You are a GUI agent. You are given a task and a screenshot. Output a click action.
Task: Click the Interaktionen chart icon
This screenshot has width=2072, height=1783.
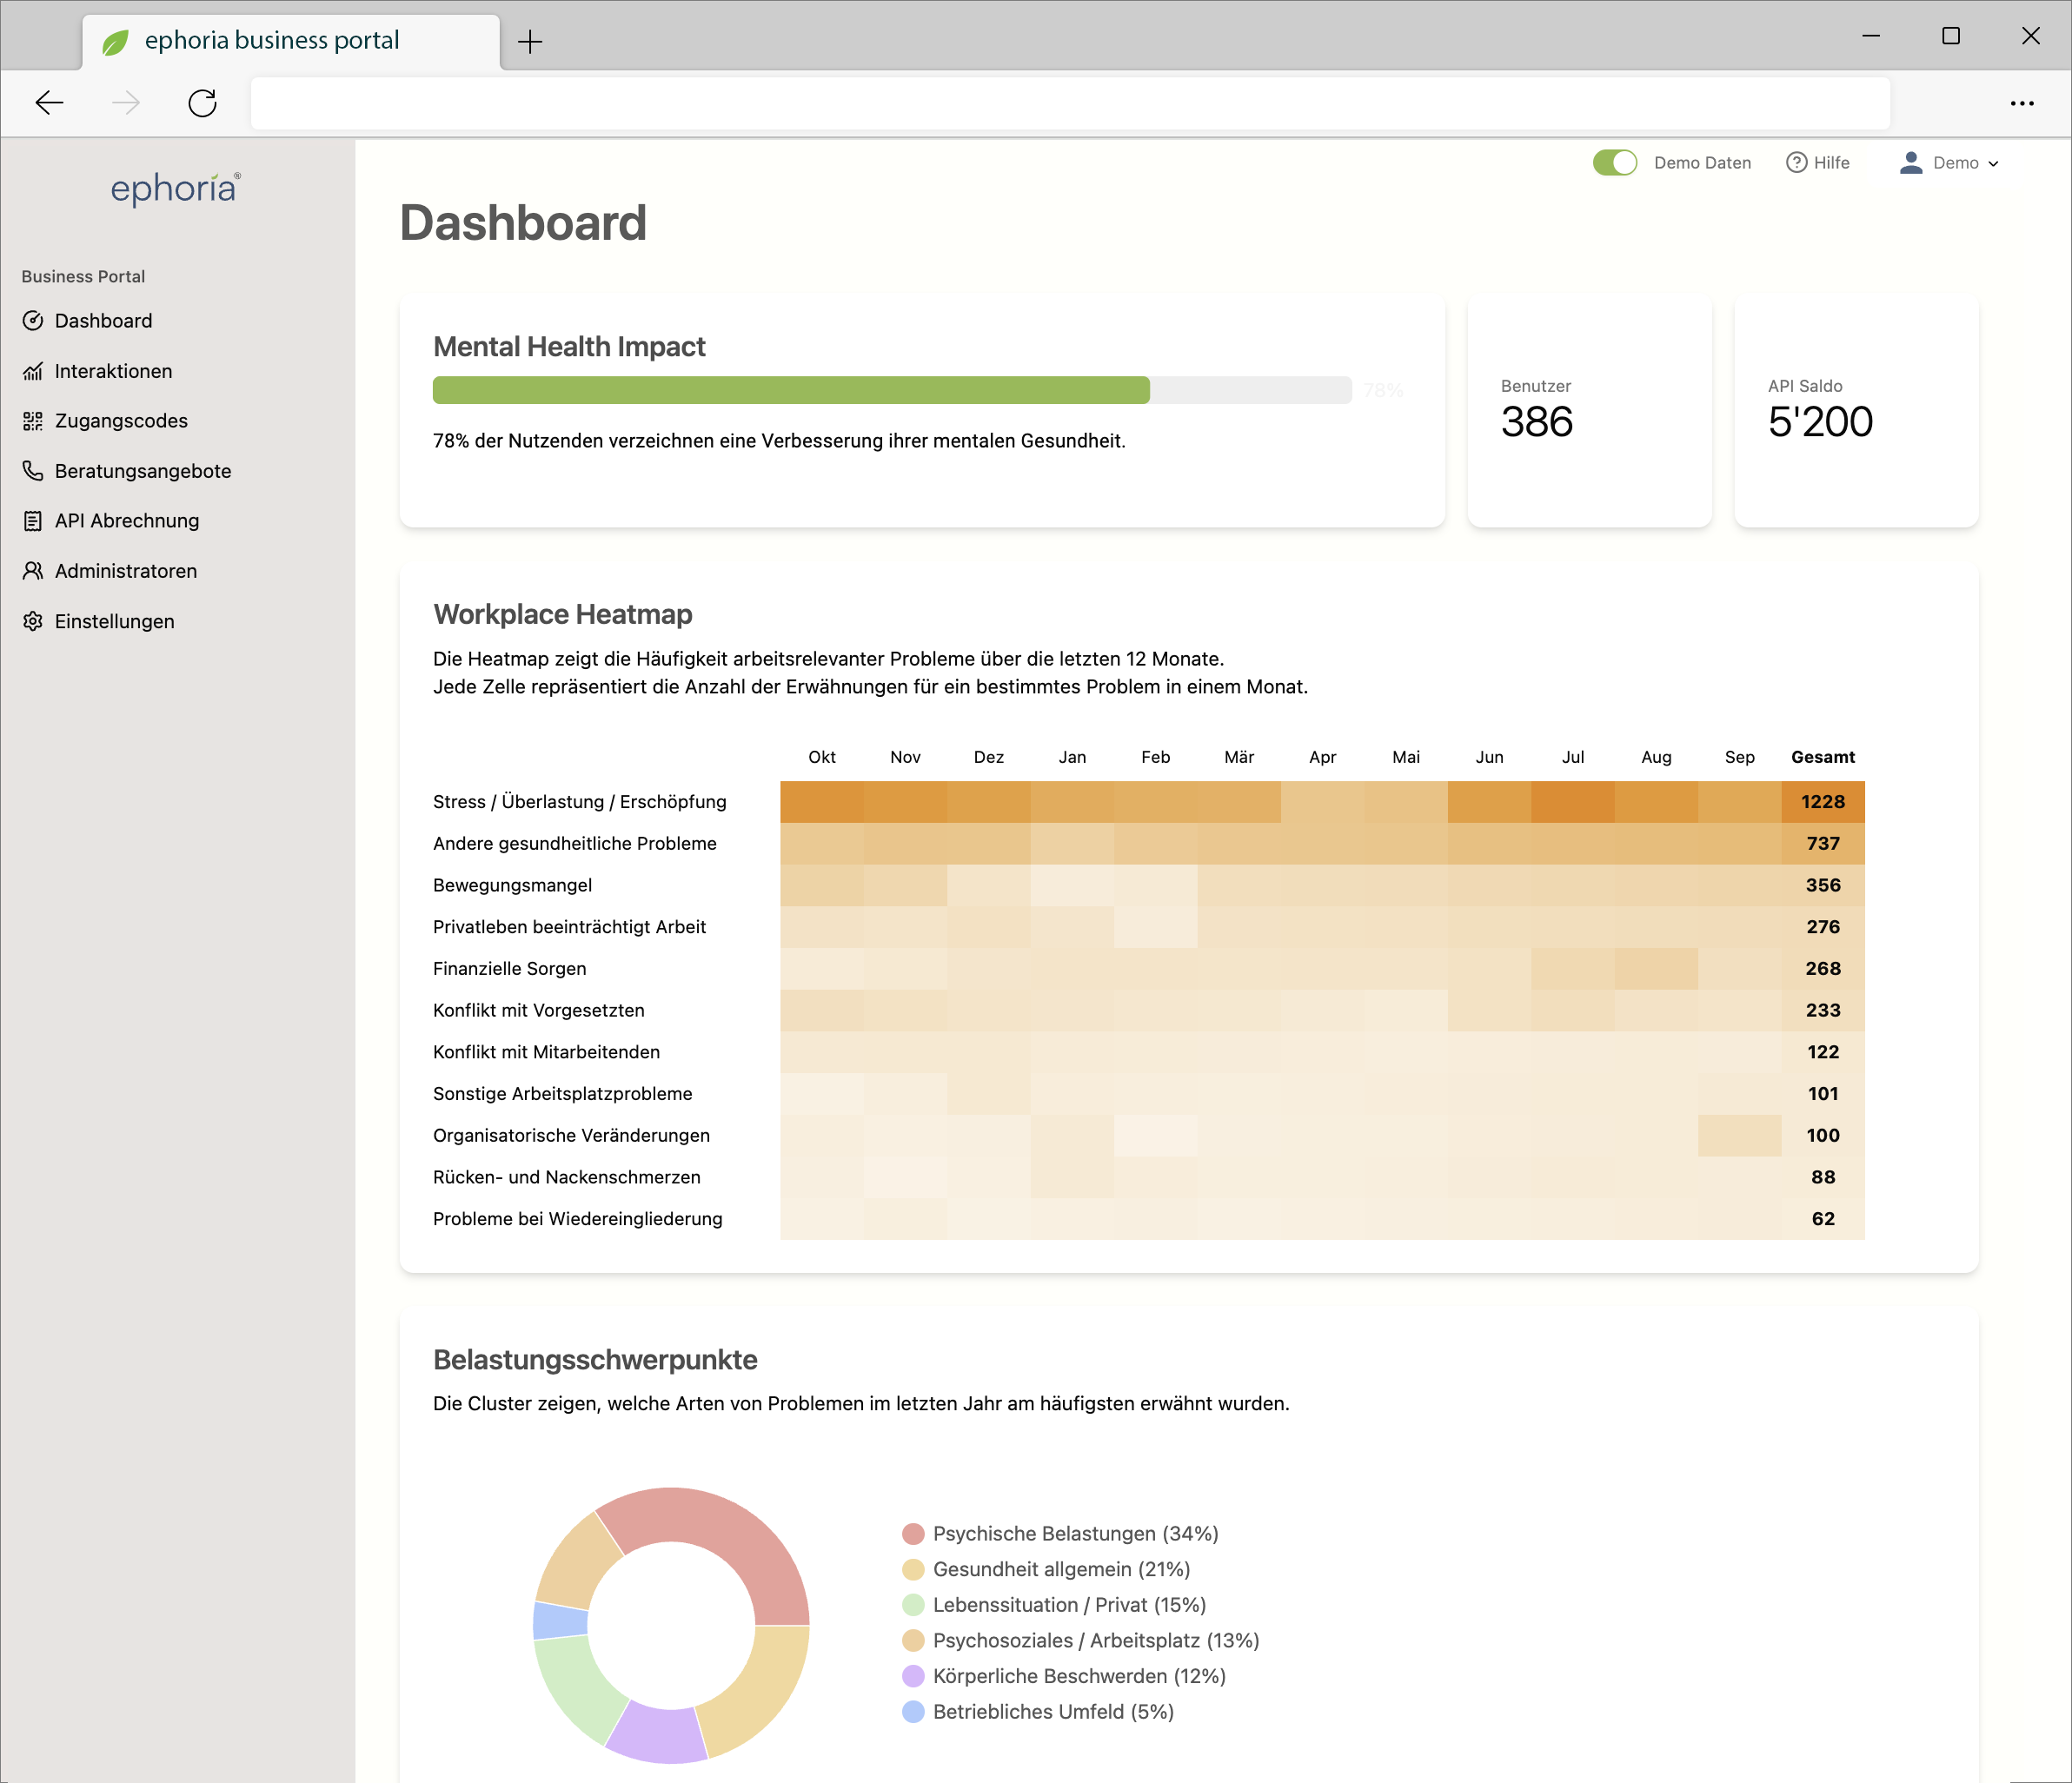click(33, 371)
